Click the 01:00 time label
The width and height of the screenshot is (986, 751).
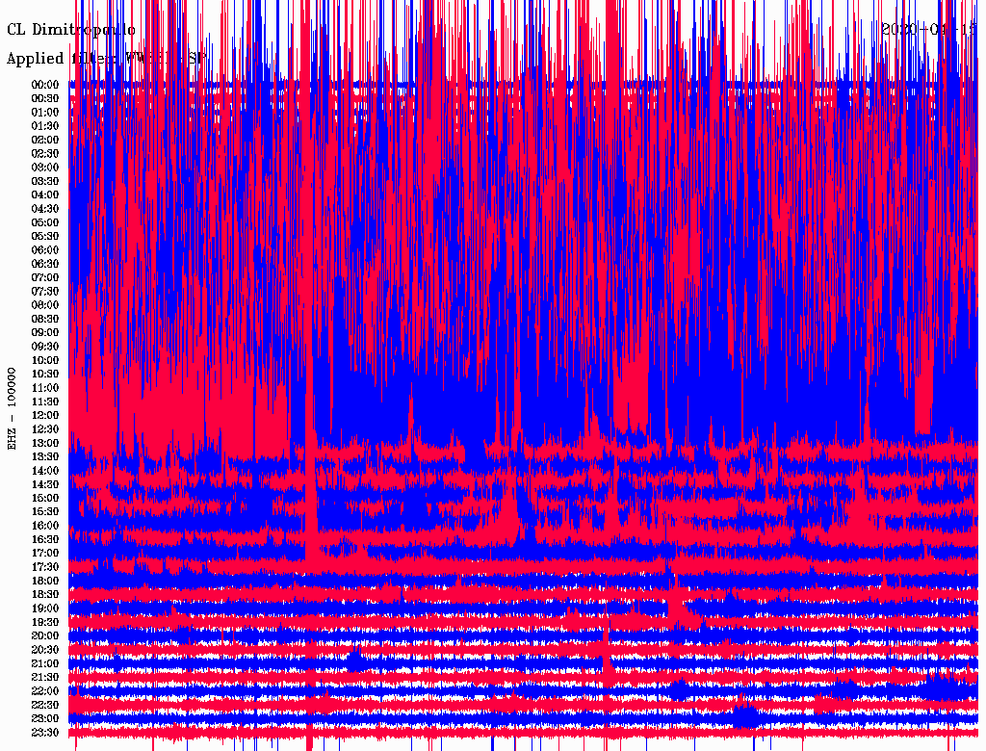click(x=45, y=112)
